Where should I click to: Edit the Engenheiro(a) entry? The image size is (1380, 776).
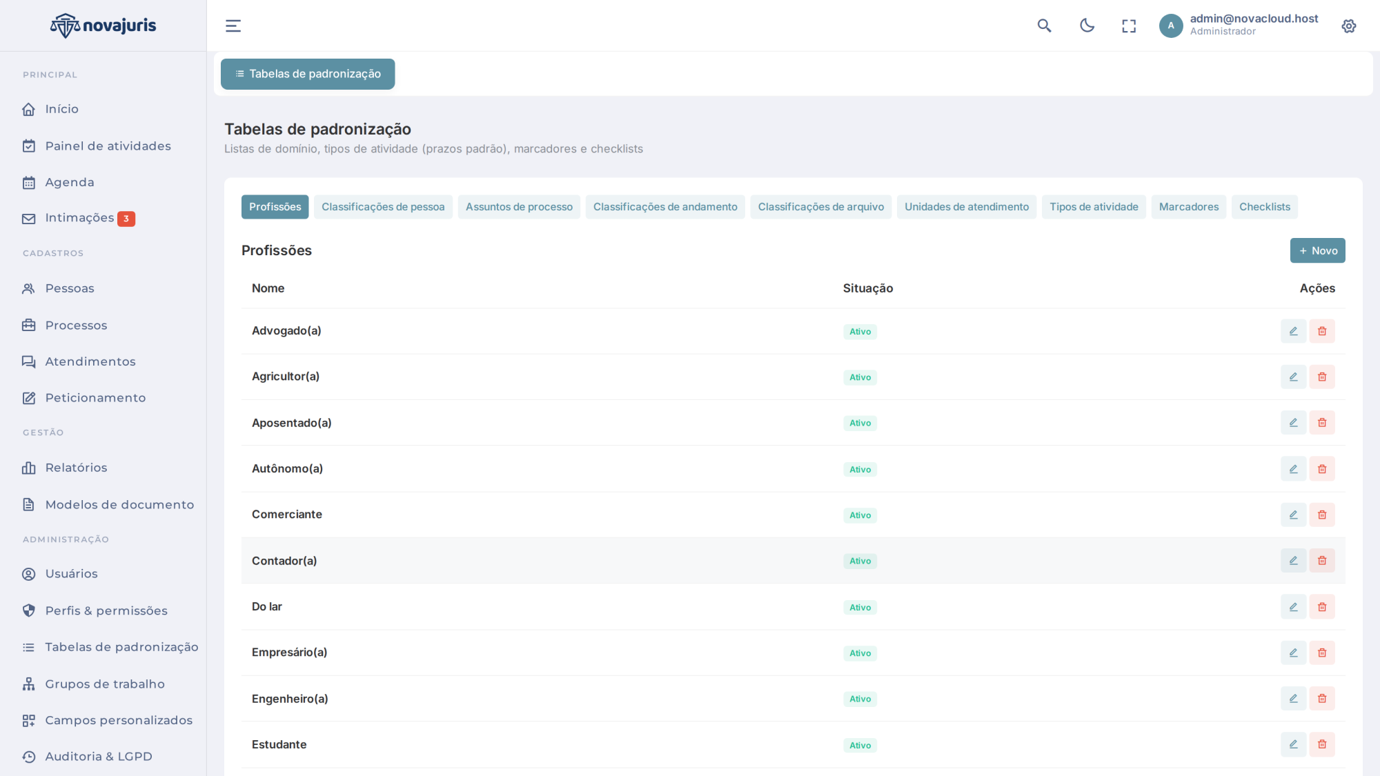click(x=1294, y=699)
